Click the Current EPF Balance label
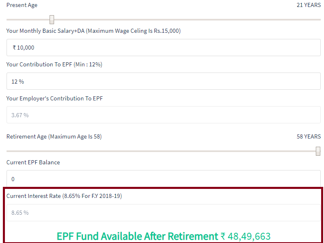Screen dimensions: 324x243 click(33, 162)
